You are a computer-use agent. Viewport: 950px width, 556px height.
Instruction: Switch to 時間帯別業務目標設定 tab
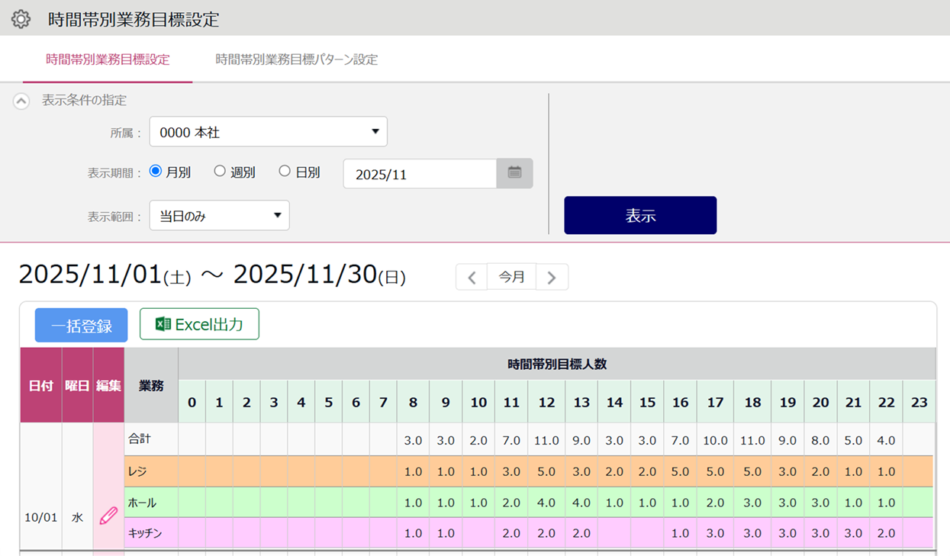point(108,59)
